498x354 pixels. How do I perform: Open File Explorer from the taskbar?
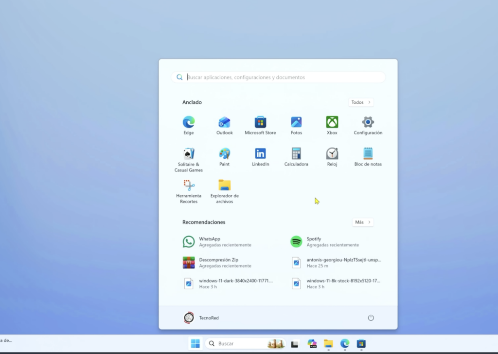[328, 343]
